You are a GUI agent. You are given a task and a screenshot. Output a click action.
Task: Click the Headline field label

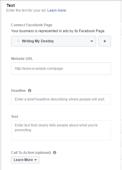18,91
